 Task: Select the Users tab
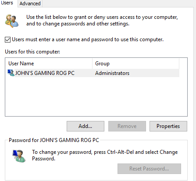pyautogui.click(x=7, y=3)
